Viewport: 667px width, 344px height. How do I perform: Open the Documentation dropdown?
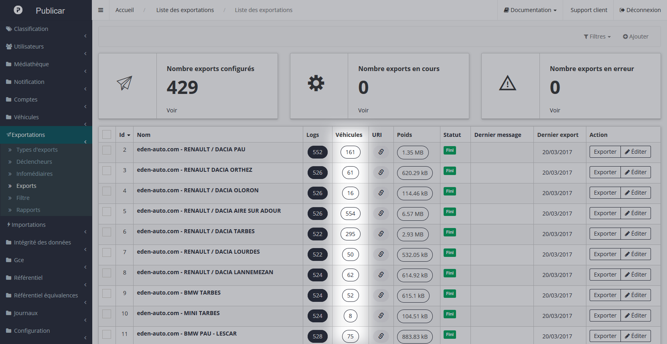click(530, 10)
